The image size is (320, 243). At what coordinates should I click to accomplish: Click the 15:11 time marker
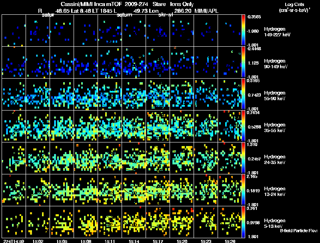click(x=110, y=241)
